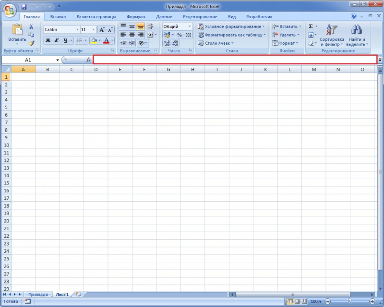Switch to Page Layout view icon

pyautogui.click(x=297, y=301)
